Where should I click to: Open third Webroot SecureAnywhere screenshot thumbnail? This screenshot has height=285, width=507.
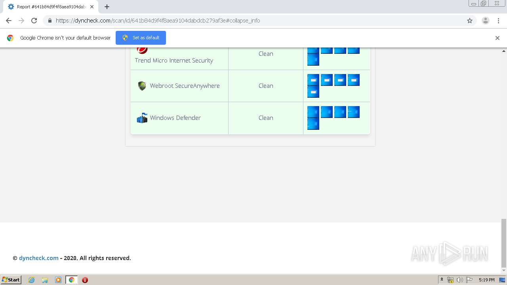tap(340, 80)
